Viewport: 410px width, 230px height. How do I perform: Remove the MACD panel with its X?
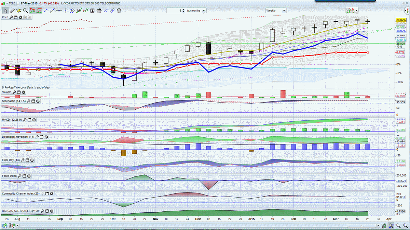point(34,120)
